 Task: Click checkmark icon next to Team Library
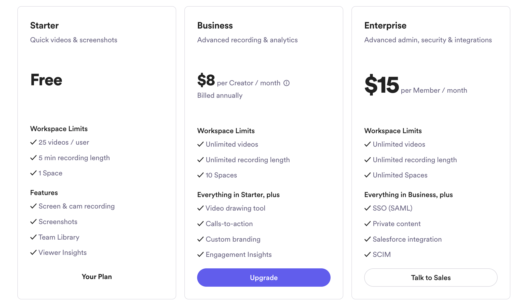(33, 237)
